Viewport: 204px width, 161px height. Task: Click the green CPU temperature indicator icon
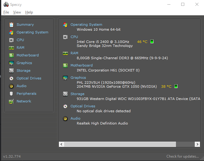[x=152, y=41]
